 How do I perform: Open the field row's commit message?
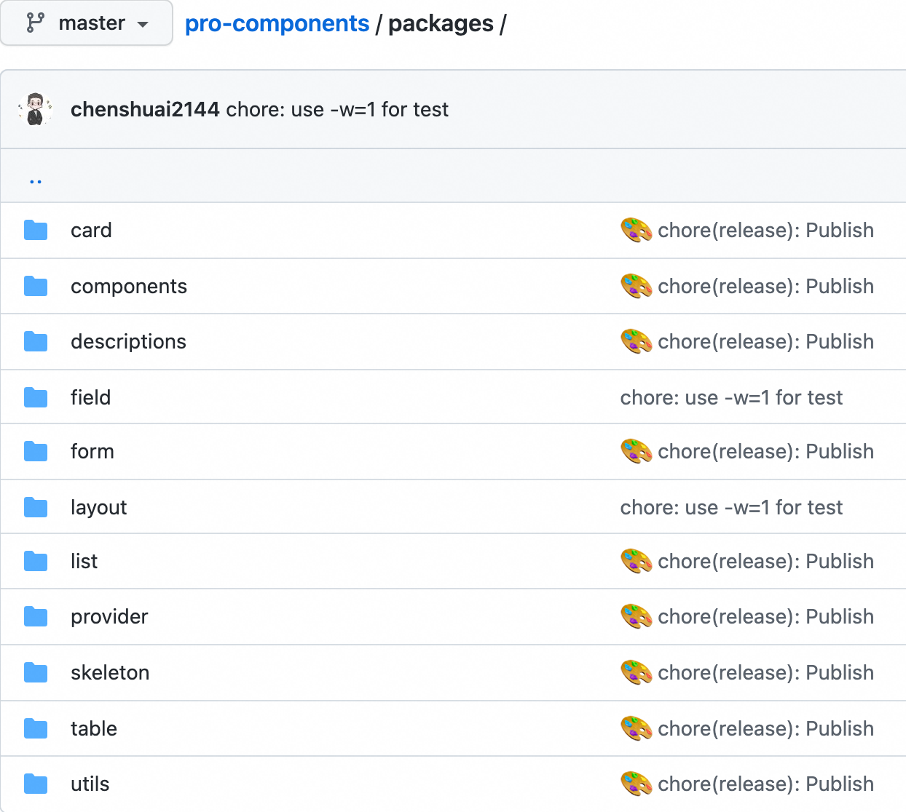[x=731, y=397]
